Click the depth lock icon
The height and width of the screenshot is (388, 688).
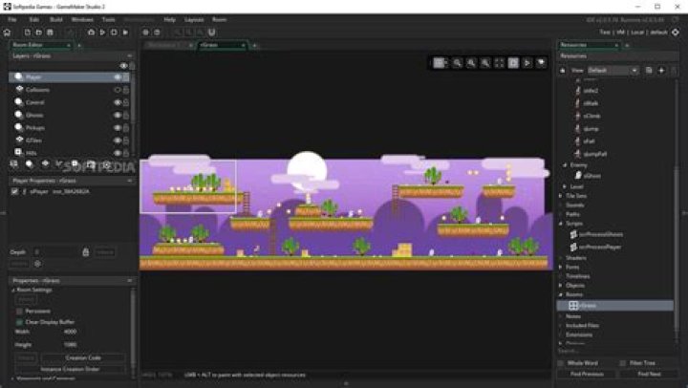[86, 252]
